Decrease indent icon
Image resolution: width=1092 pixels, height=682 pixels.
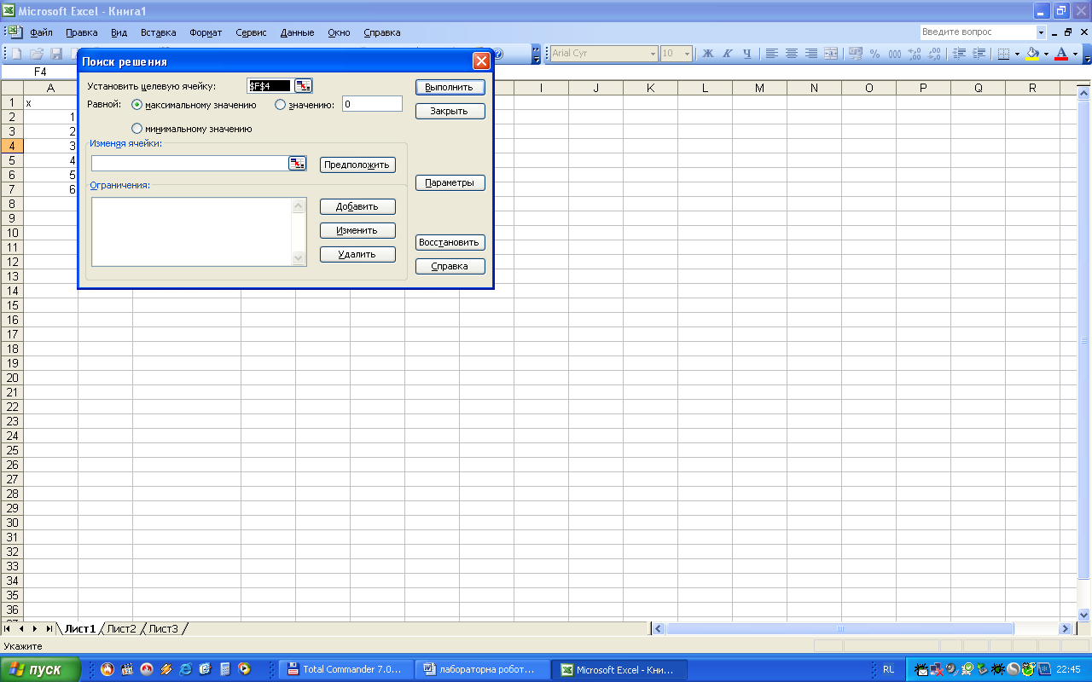pyautogui.click(x=958, y=54)
